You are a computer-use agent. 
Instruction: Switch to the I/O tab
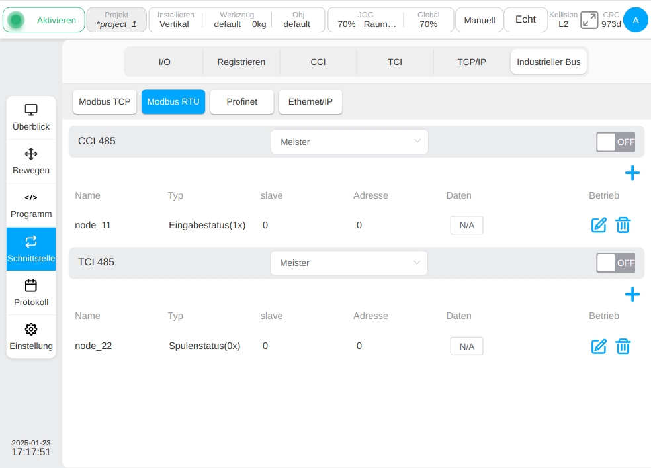[x=165, y=62]
